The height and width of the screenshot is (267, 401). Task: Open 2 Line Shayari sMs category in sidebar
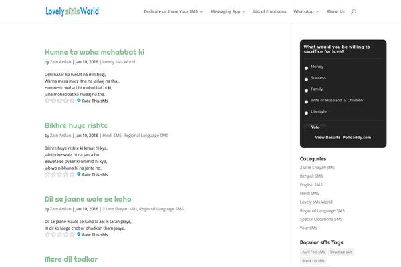pyautogui.click(x=317, y=168)
